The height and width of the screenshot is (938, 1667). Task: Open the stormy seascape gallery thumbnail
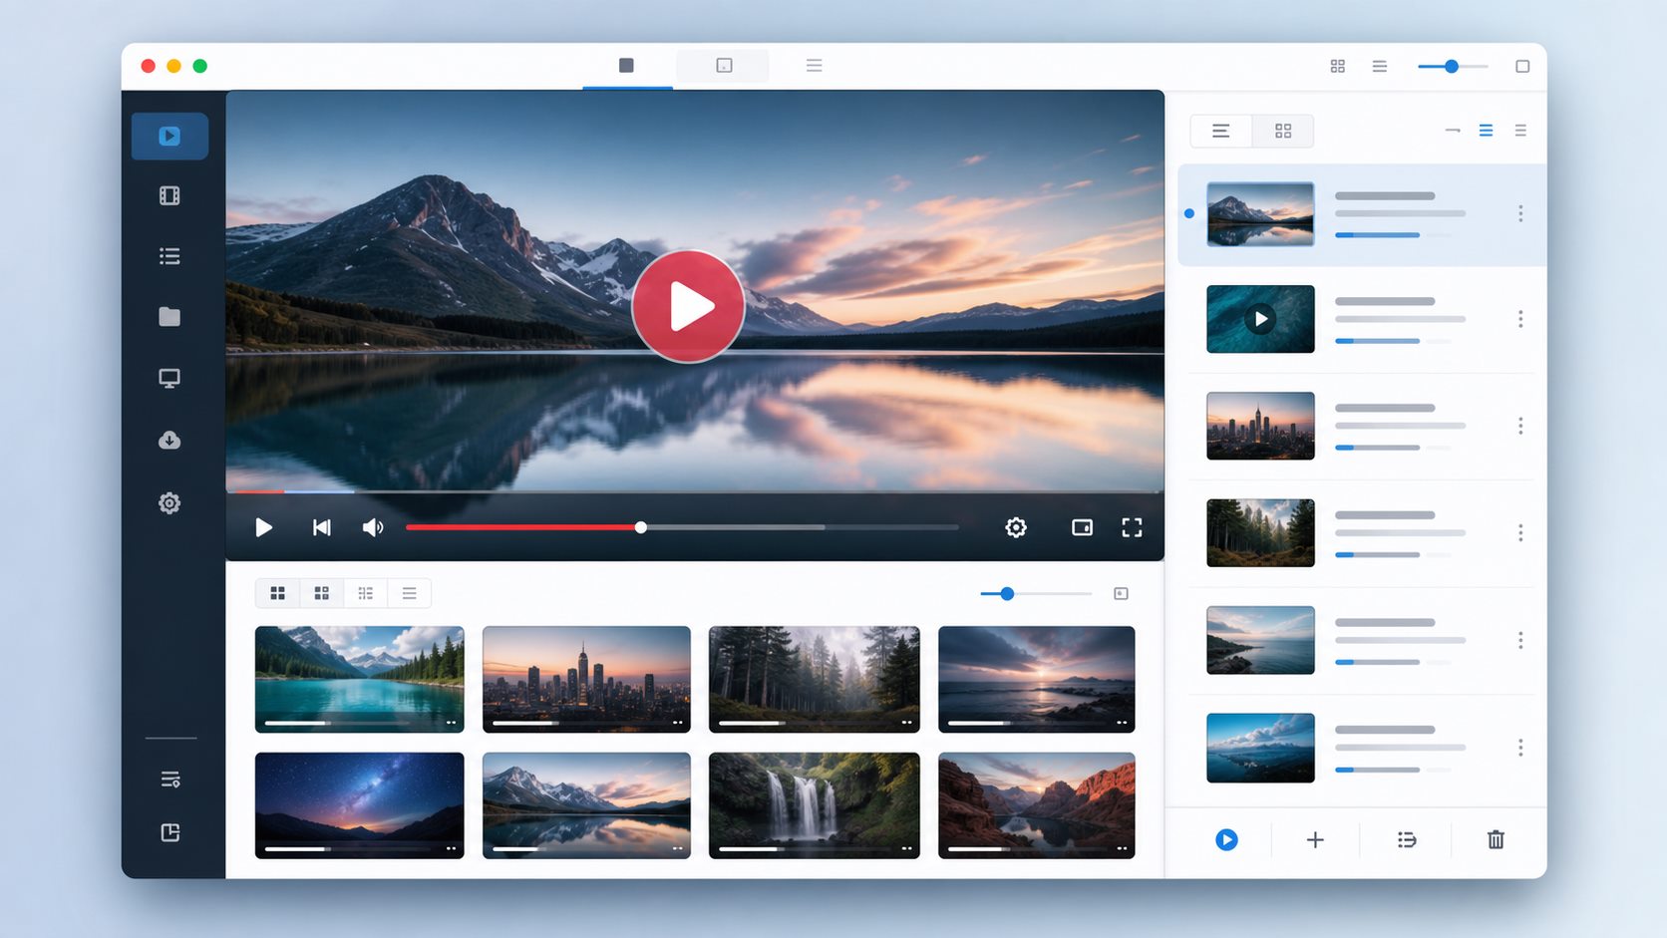coord(1037,680)
